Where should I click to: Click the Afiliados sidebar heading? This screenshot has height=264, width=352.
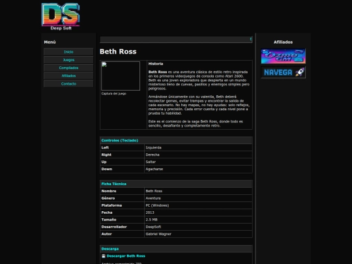click(283, 42)
